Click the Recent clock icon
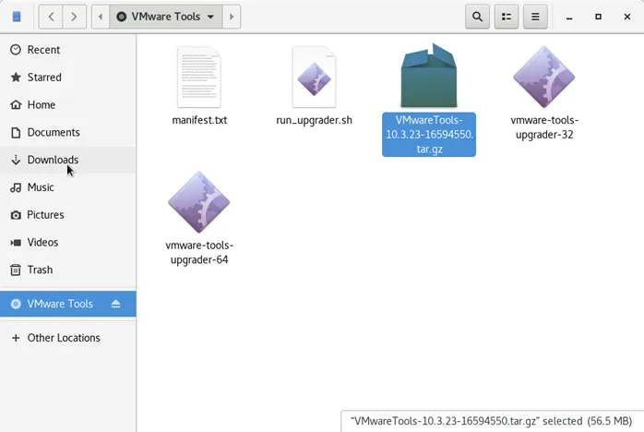This screenshot has width=644, height=432. click(x=16, y=50)
